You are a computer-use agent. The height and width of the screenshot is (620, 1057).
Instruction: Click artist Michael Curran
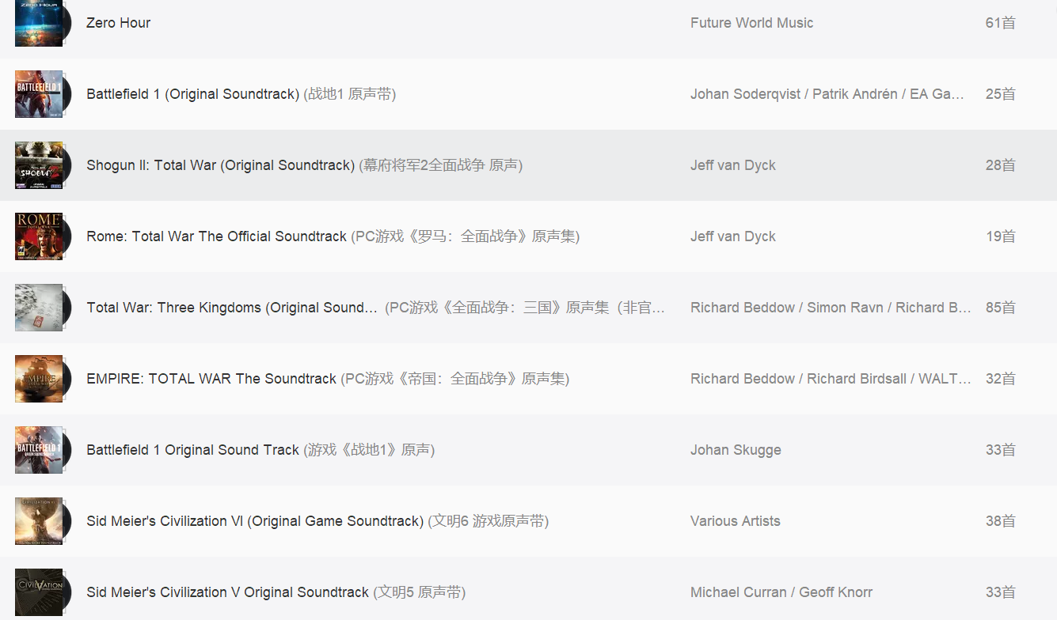(x=739, y=592)
